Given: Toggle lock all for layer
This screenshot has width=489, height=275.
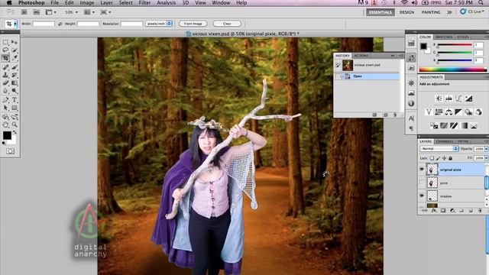Looking at the screenshot, I should tap(450, 158).
